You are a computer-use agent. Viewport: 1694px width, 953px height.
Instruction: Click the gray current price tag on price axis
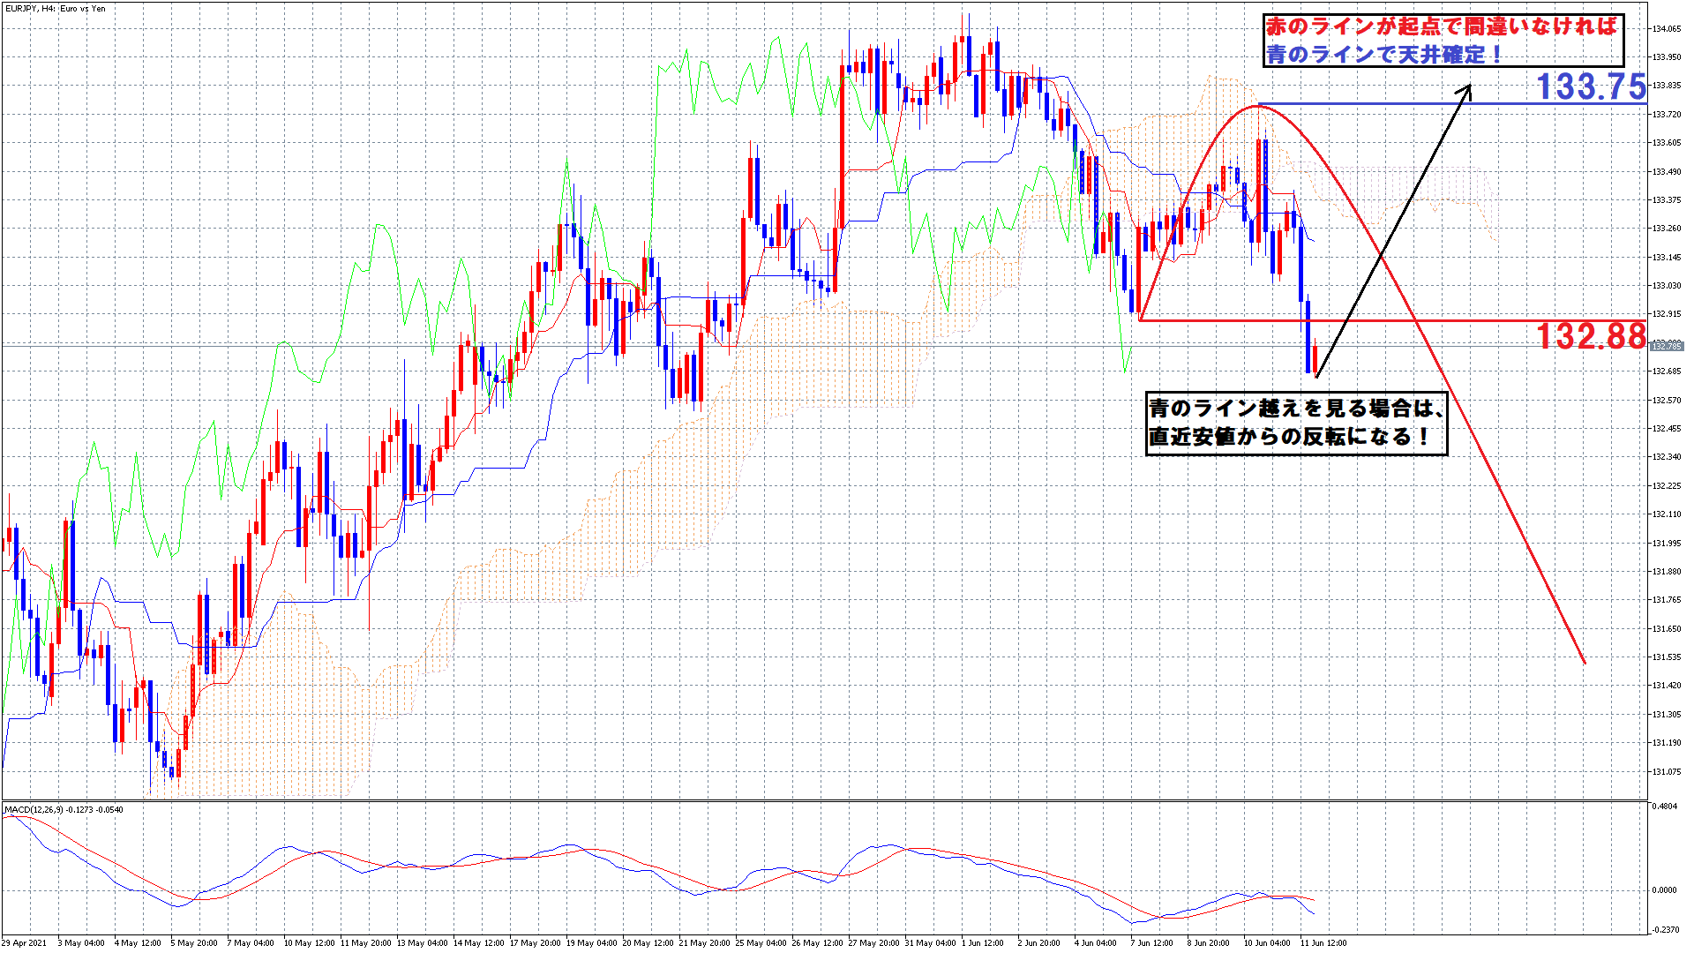tap(1665, 346)
